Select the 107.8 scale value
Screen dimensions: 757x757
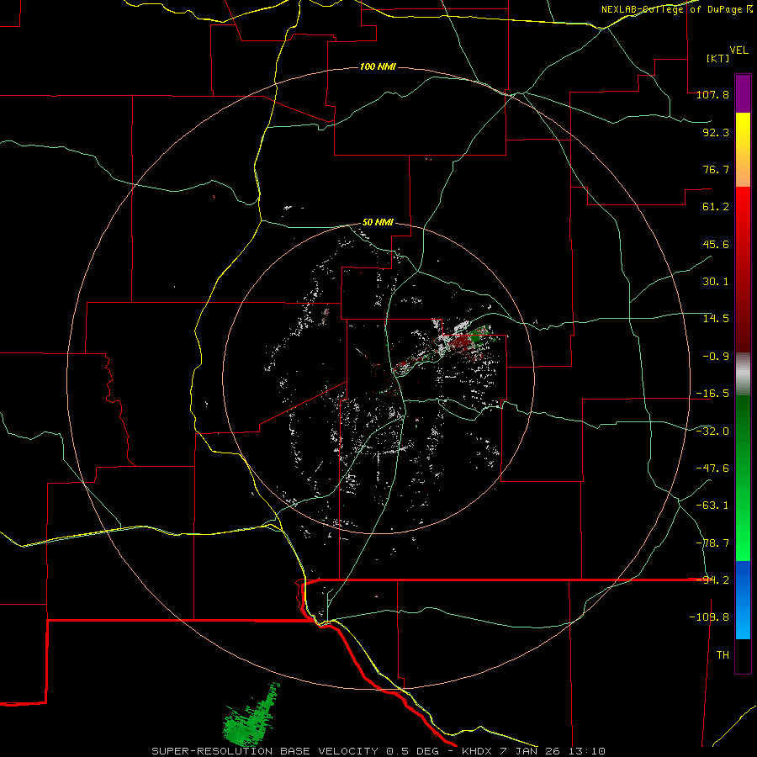[712, 94]
